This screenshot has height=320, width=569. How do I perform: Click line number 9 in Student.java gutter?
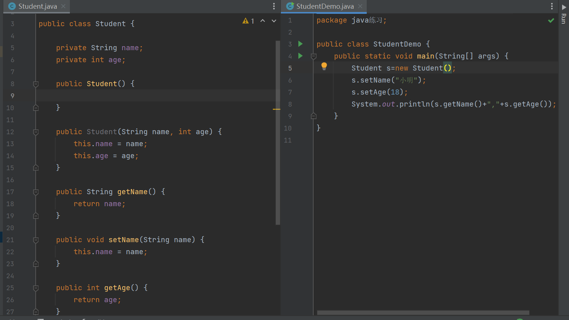pos(12,96)
